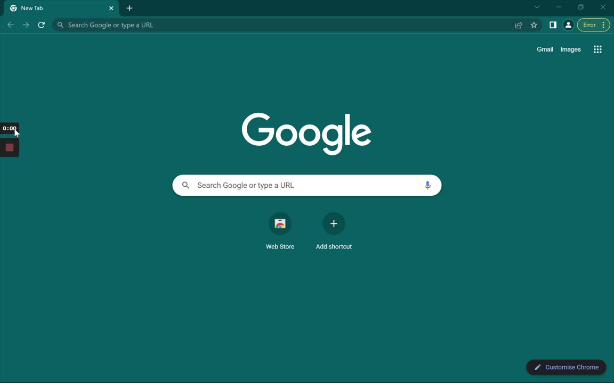Open the Gmail link

click(x=545, y=49)
